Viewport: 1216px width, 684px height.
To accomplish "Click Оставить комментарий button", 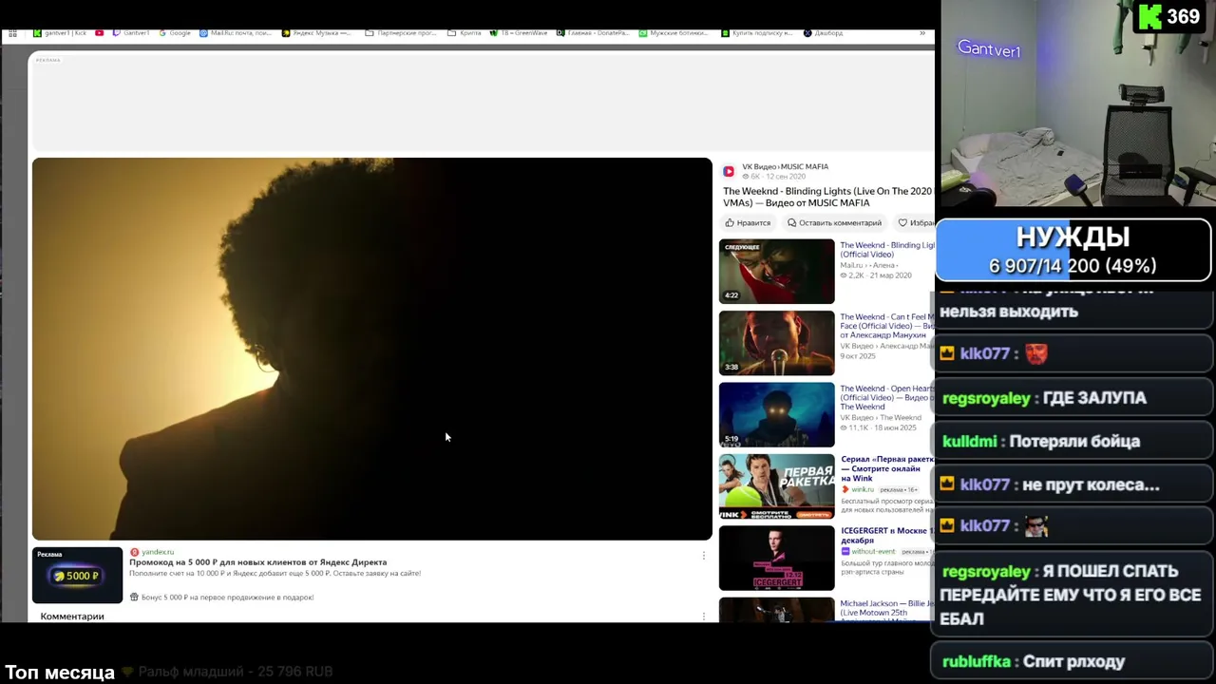I will [x=834, y=223].
